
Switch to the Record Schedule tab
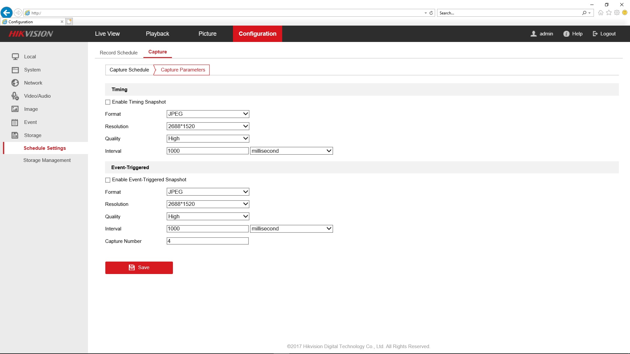pyautogui.click(x=118, y=53)
